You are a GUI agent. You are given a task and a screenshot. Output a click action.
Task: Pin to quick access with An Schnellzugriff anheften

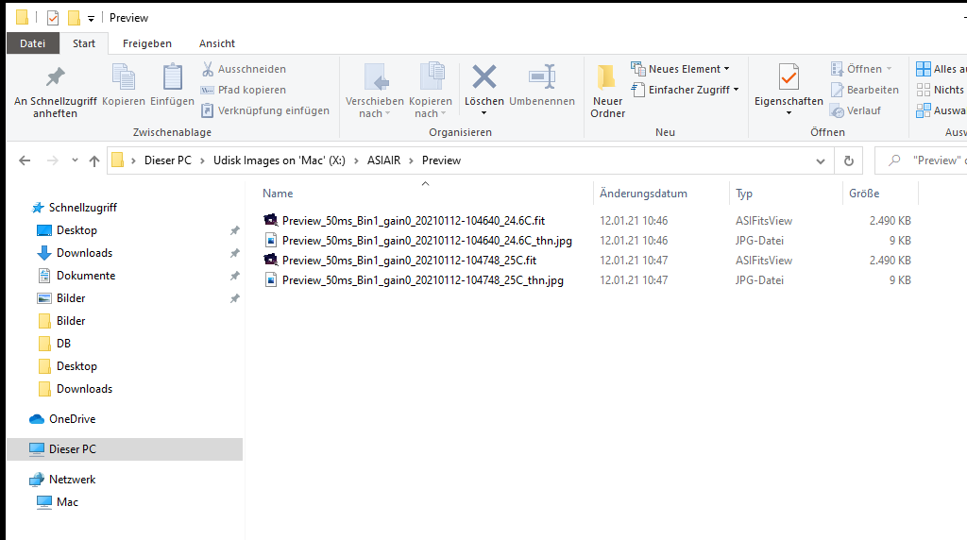coord(56,90)
